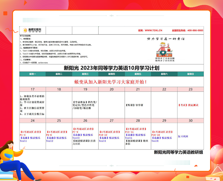The image size is (223, 181).
Task: Click the ornament divider at the top center
Action: [x=111, y=16]
